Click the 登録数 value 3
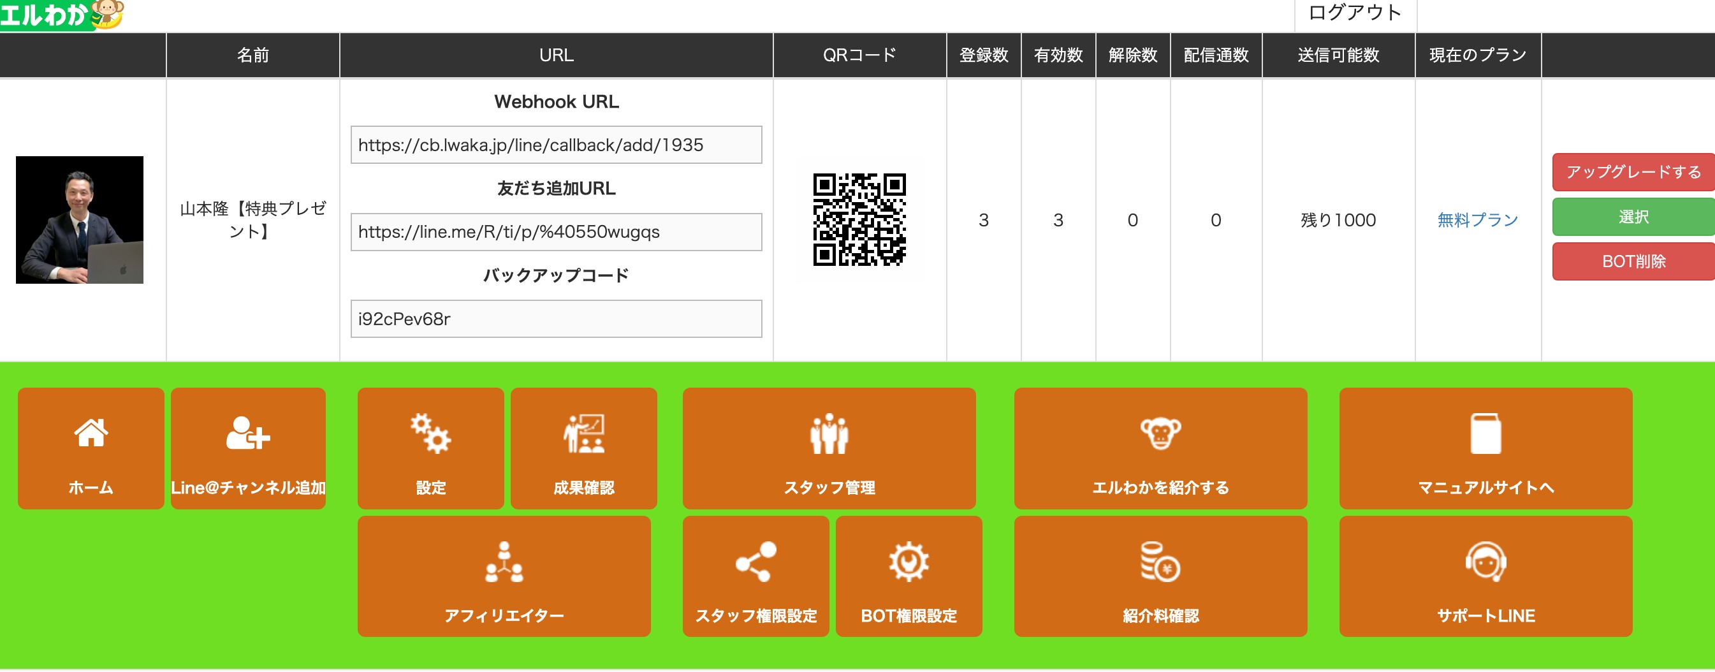This screenshot has height=672, width=1715. pyautogui.click(x=983, y=220)
